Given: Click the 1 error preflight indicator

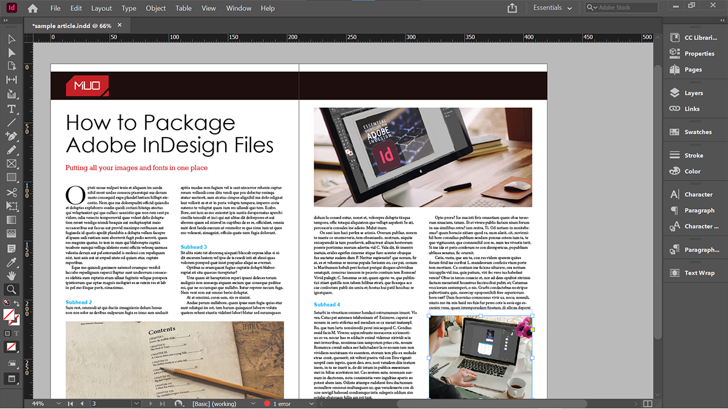Looking at the screenshot, I should (282, 402).
